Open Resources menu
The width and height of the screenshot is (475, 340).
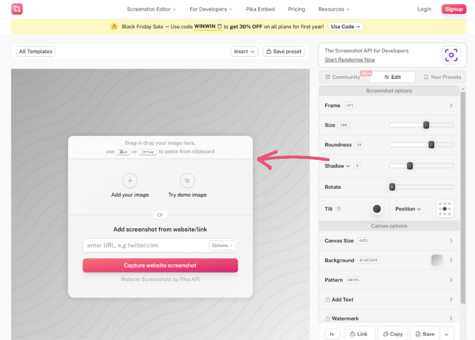pos(334,9)
